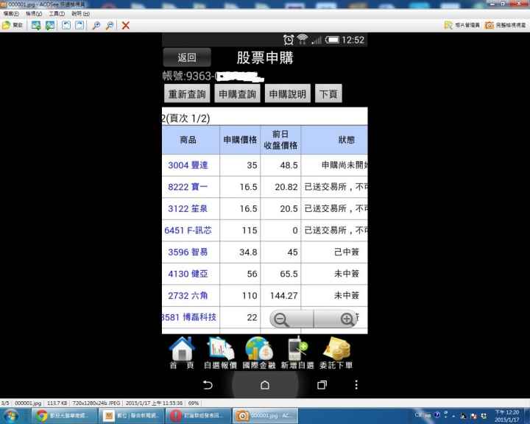The width and height of the screenshot is (530, 424).
Task: Open stock 3004 豐達 link
Action: pos(188,166)
